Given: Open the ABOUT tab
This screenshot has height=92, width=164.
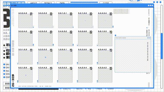Looking at the screenshot, I should [x=34, y=3].
